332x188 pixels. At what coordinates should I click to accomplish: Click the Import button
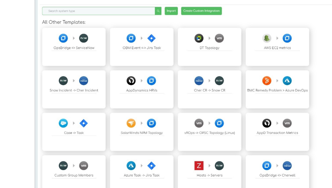pyautogui.click(x=171, y=11)
